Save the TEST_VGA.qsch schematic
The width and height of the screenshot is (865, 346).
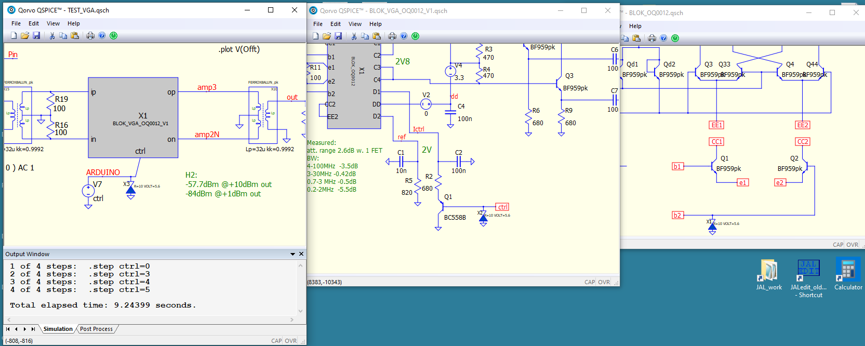click(36, 36)
